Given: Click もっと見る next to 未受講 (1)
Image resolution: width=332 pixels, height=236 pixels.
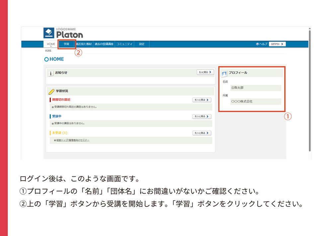Looking at the screenshot, I should pyautogui.click(x=202, y=133).
